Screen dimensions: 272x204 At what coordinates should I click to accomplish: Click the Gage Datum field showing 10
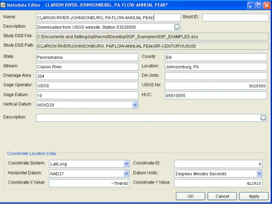pos(87,96)
